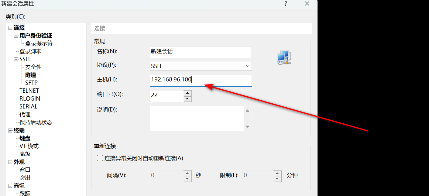Decrease port number with down arrow
Viewport: 429px width, 196px height.
pos(187,99)
